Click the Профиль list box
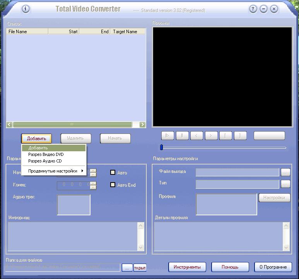This screenshot has height=279, width=299. tap(227, 205)
